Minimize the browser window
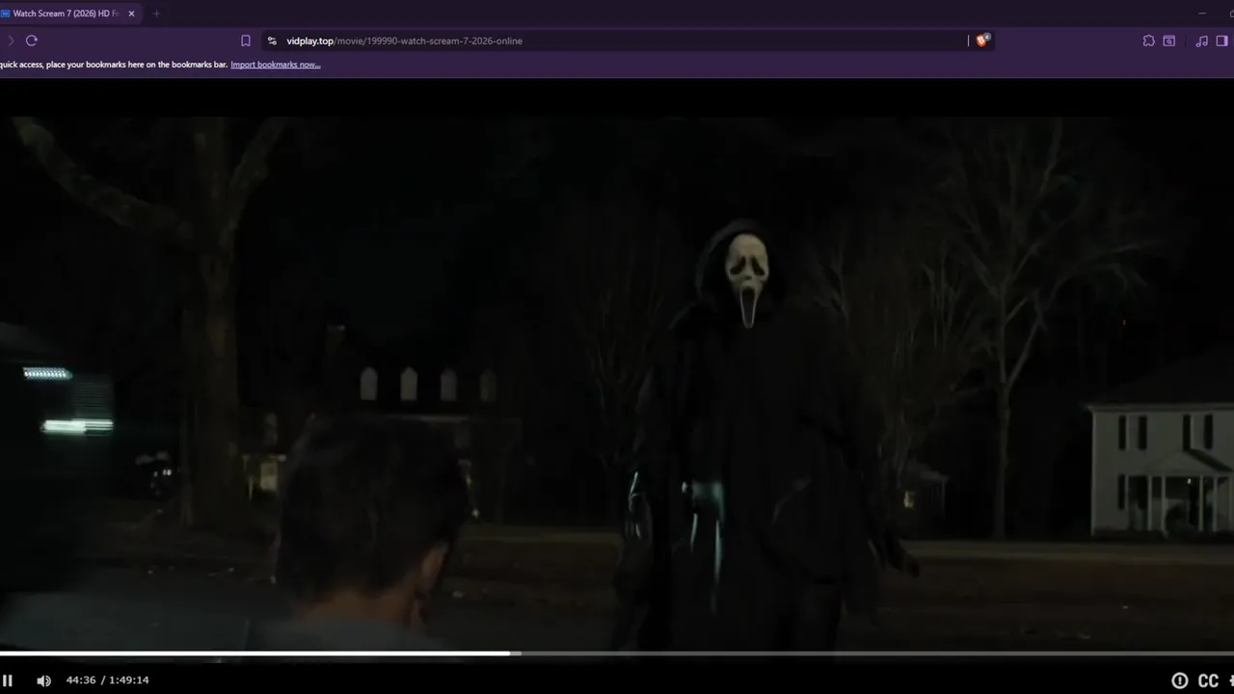Viewport: 1234px width, 694px height. click(x=1201, y=13)
